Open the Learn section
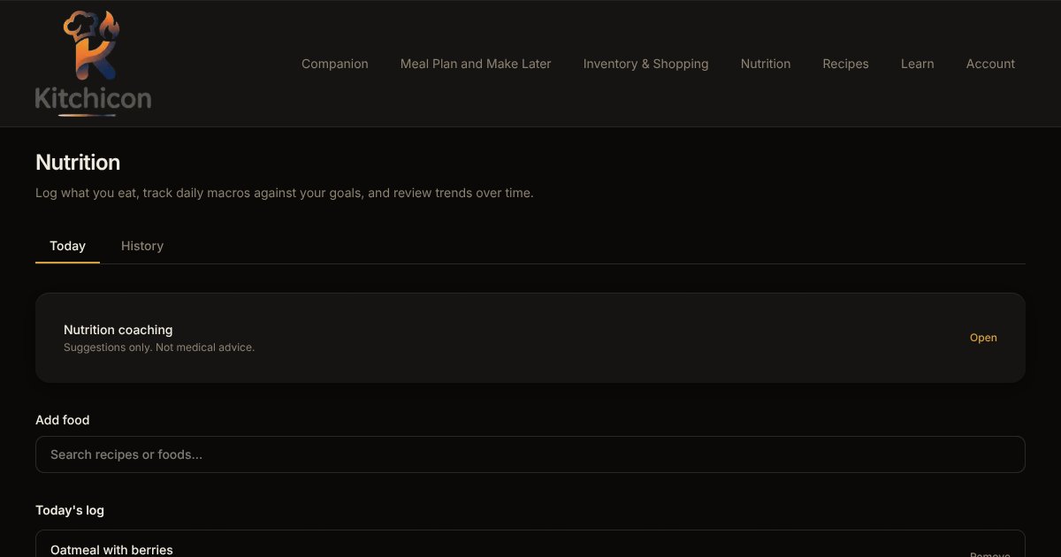This screenshot has height=557, width=1061. pos(918,64)
